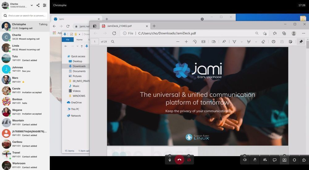The image size is (309, 170).
Task: Select Marc in the conversation list
Action: coord(25,80)
